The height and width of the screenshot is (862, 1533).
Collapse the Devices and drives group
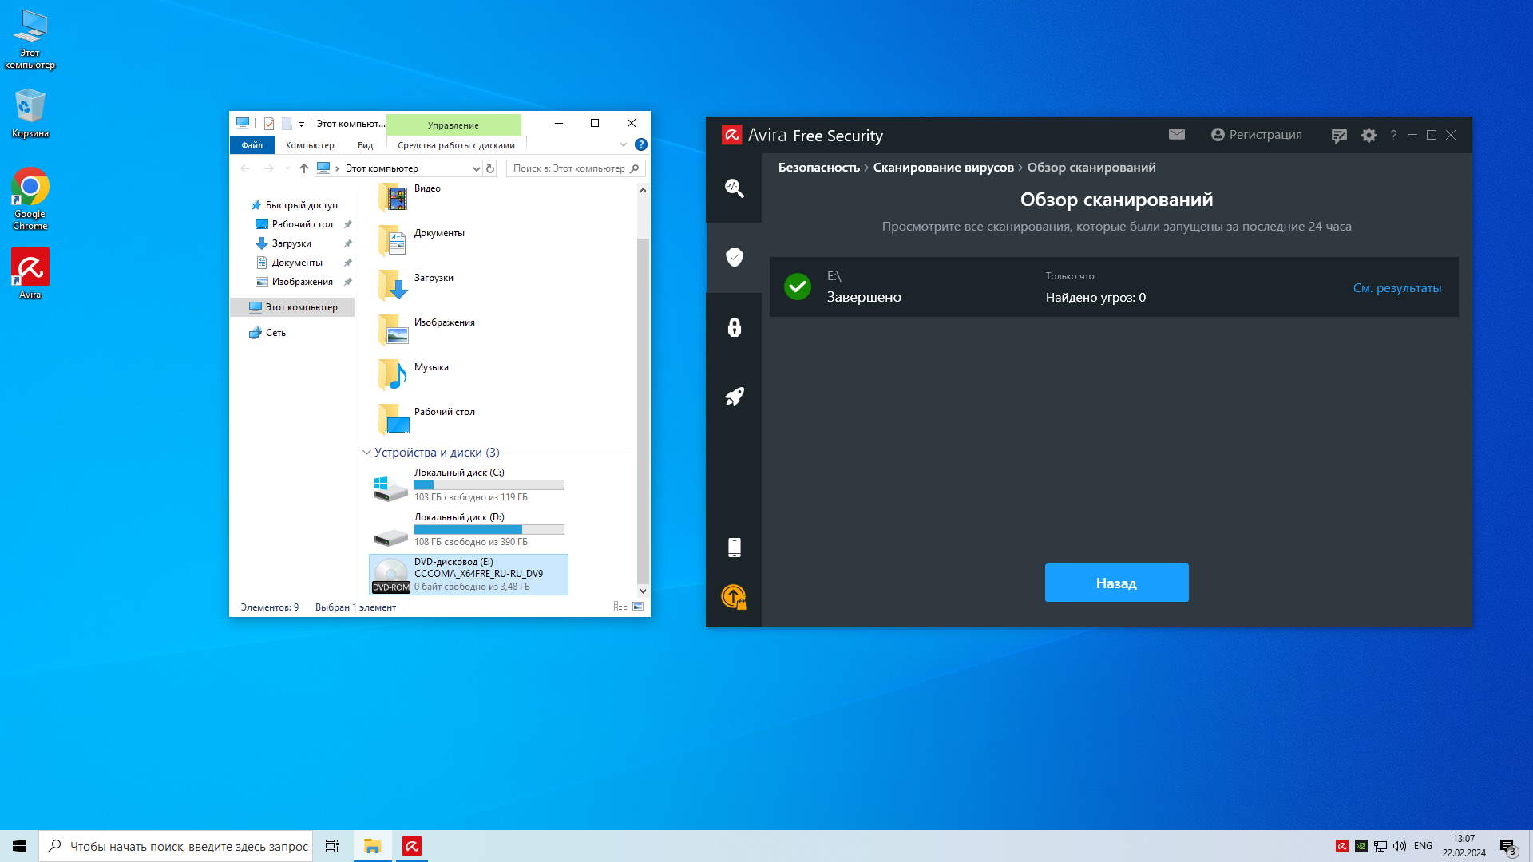[366, 453]
